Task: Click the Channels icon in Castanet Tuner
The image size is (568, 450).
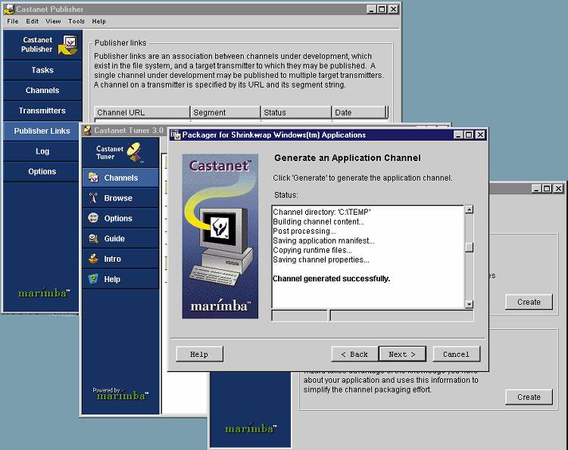Action: pyautogui.click(x=93, y=178)
